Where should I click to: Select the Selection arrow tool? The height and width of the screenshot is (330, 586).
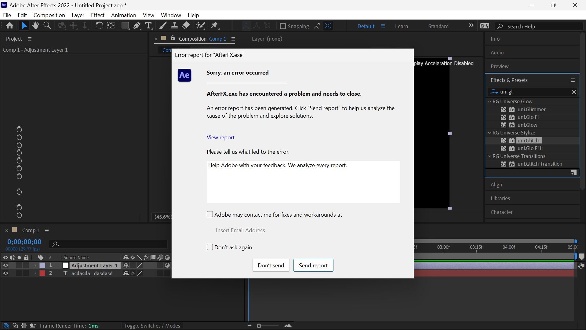24,26
